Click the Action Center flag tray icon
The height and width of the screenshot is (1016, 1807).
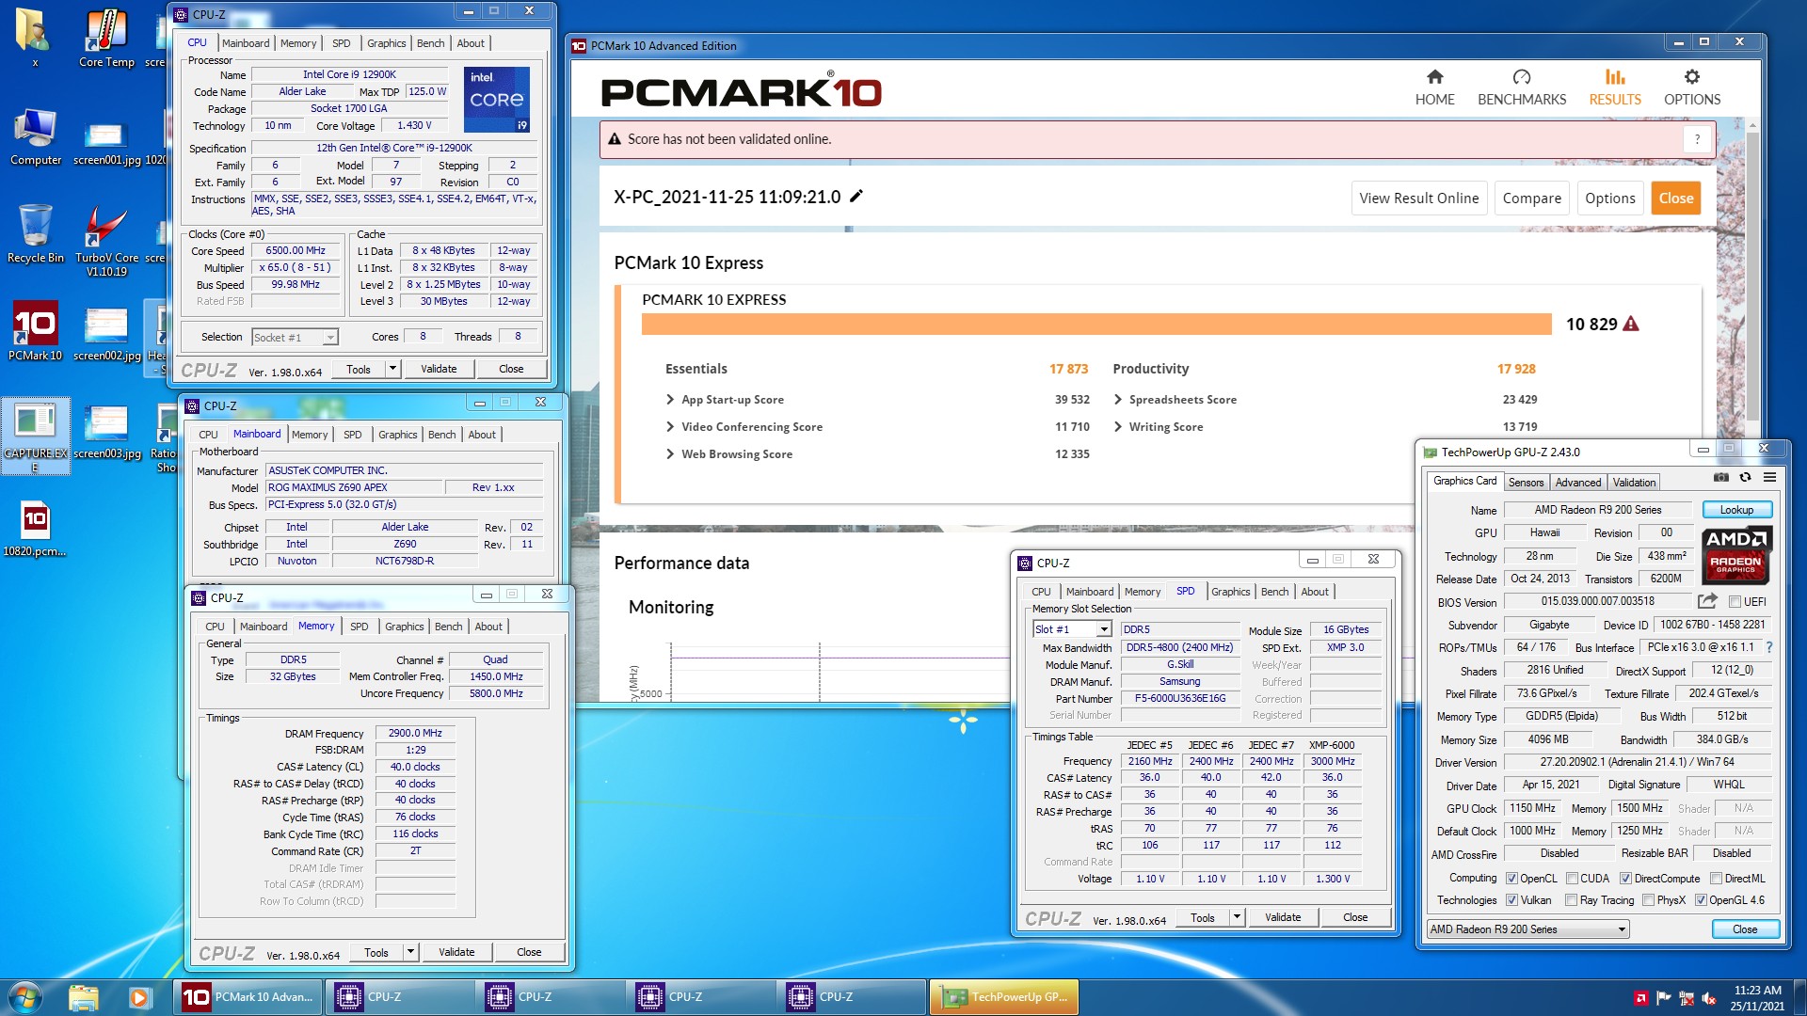point(1664,998)
